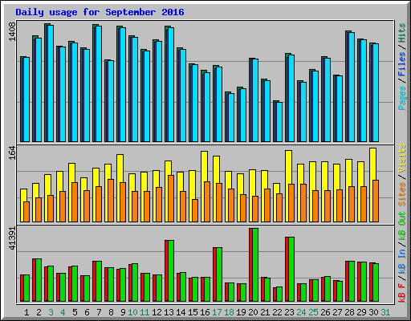Click the top chart axis value 1408

12,31
